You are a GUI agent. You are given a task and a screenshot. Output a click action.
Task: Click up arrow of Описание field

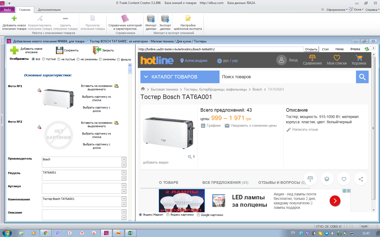pos(124,212)
